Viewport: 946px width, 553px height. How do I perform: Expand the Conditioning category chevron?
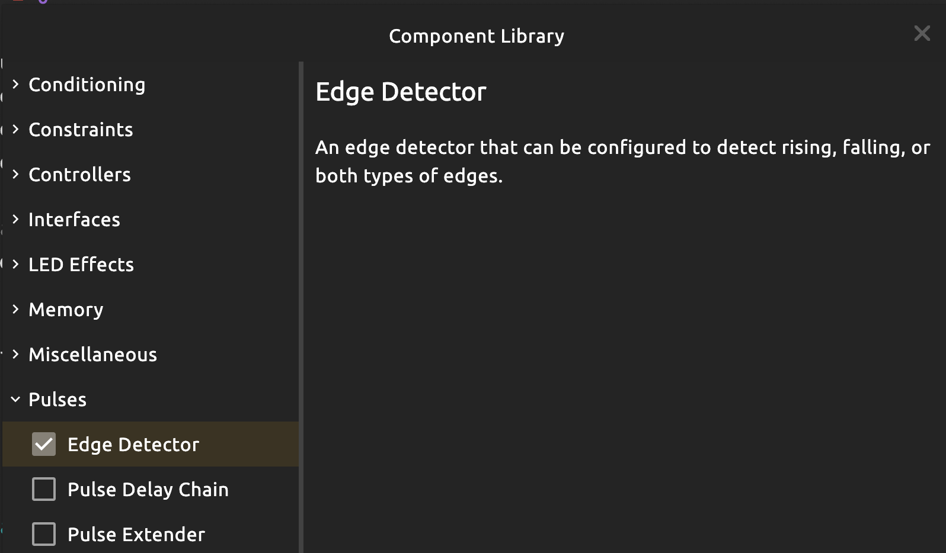click(x=16, y=85)
